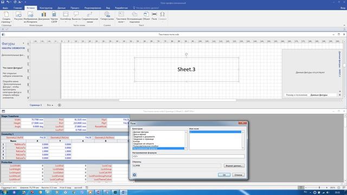The image size is (347, 195).
Task: Switch to the Главная ribbon tab
Action: point(17,8)
